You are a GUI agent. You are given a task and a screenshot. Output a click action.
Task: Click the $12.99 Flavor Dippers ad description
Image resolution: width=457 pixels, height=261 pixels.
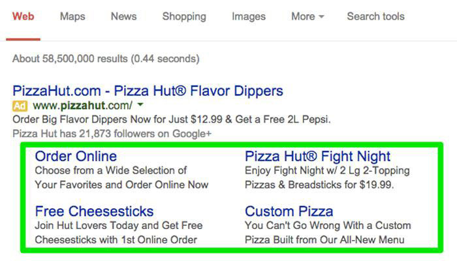(171, 119)
